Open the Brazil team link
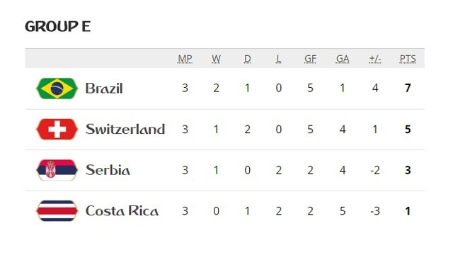This screenshot has width=453, height=255. coord(104,88)
